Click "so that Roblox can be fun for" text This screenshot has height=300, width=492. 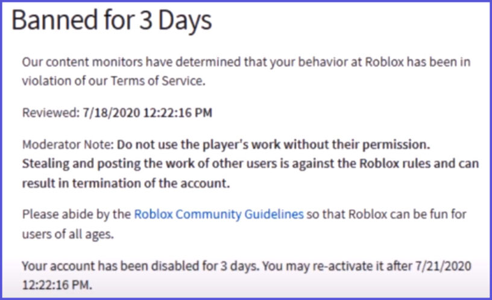click(x=386, y=214)
